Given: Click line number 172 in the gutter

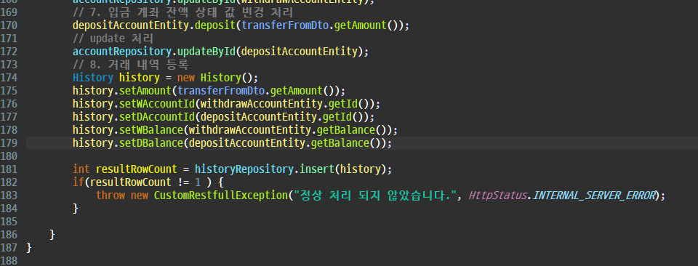Looking at the screenshot, I should tap(9, 52).
